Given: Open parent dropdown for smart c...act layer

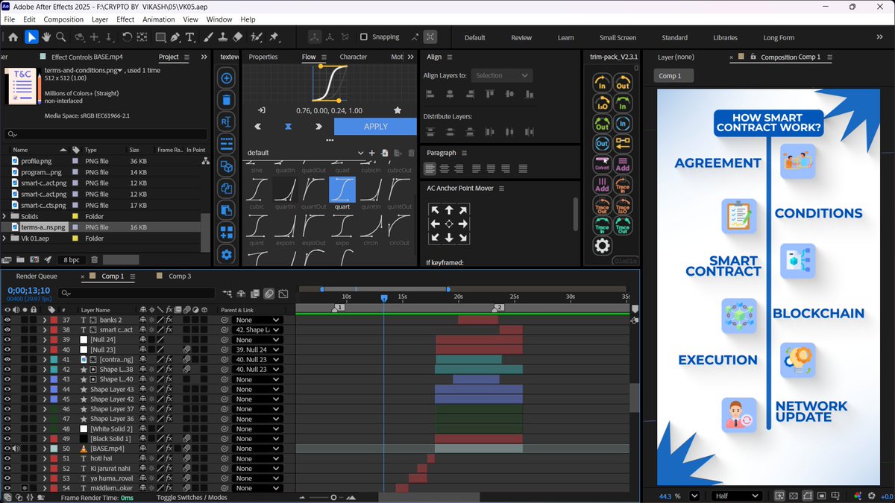Looking at the screenshot, I should coord(257,329).
